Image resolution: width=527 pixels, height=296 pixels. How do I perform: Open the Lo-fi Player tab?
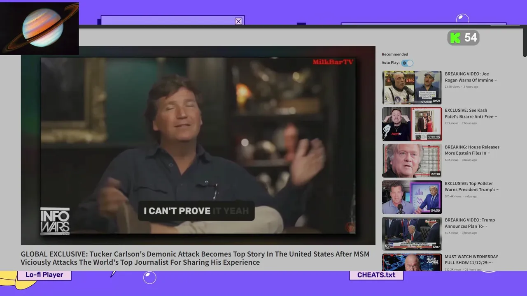(44, 275)
